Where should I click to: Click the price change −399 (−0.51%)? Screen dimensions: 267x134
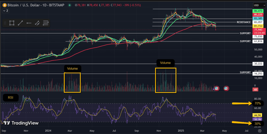[x=131, y=5]
